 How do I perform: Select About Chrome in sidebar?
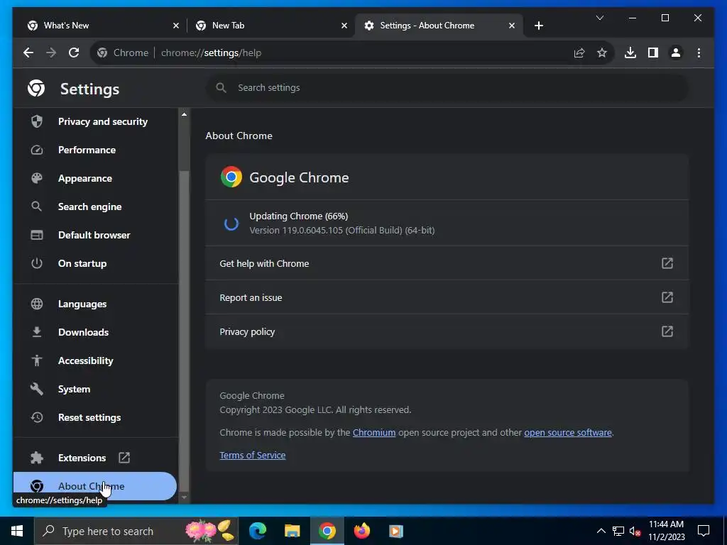96,486
